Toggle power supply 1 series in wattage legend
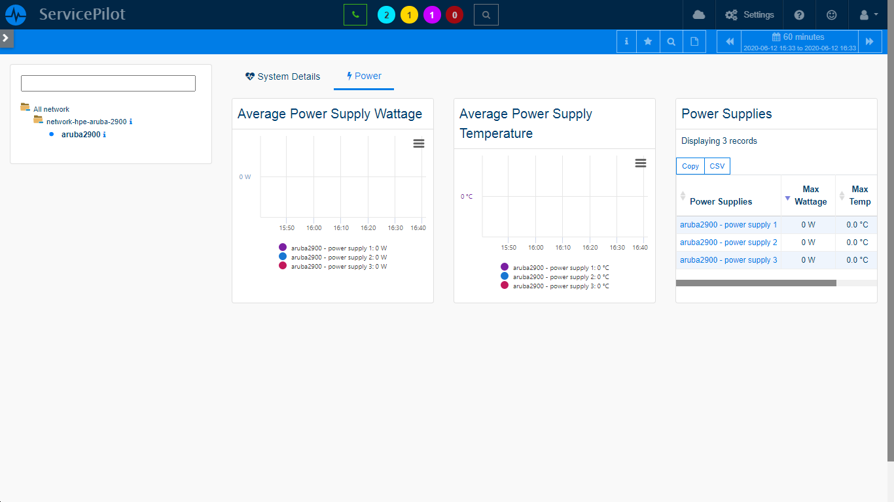Viewport: 894px width, 502px height. [x=338, y=248]
